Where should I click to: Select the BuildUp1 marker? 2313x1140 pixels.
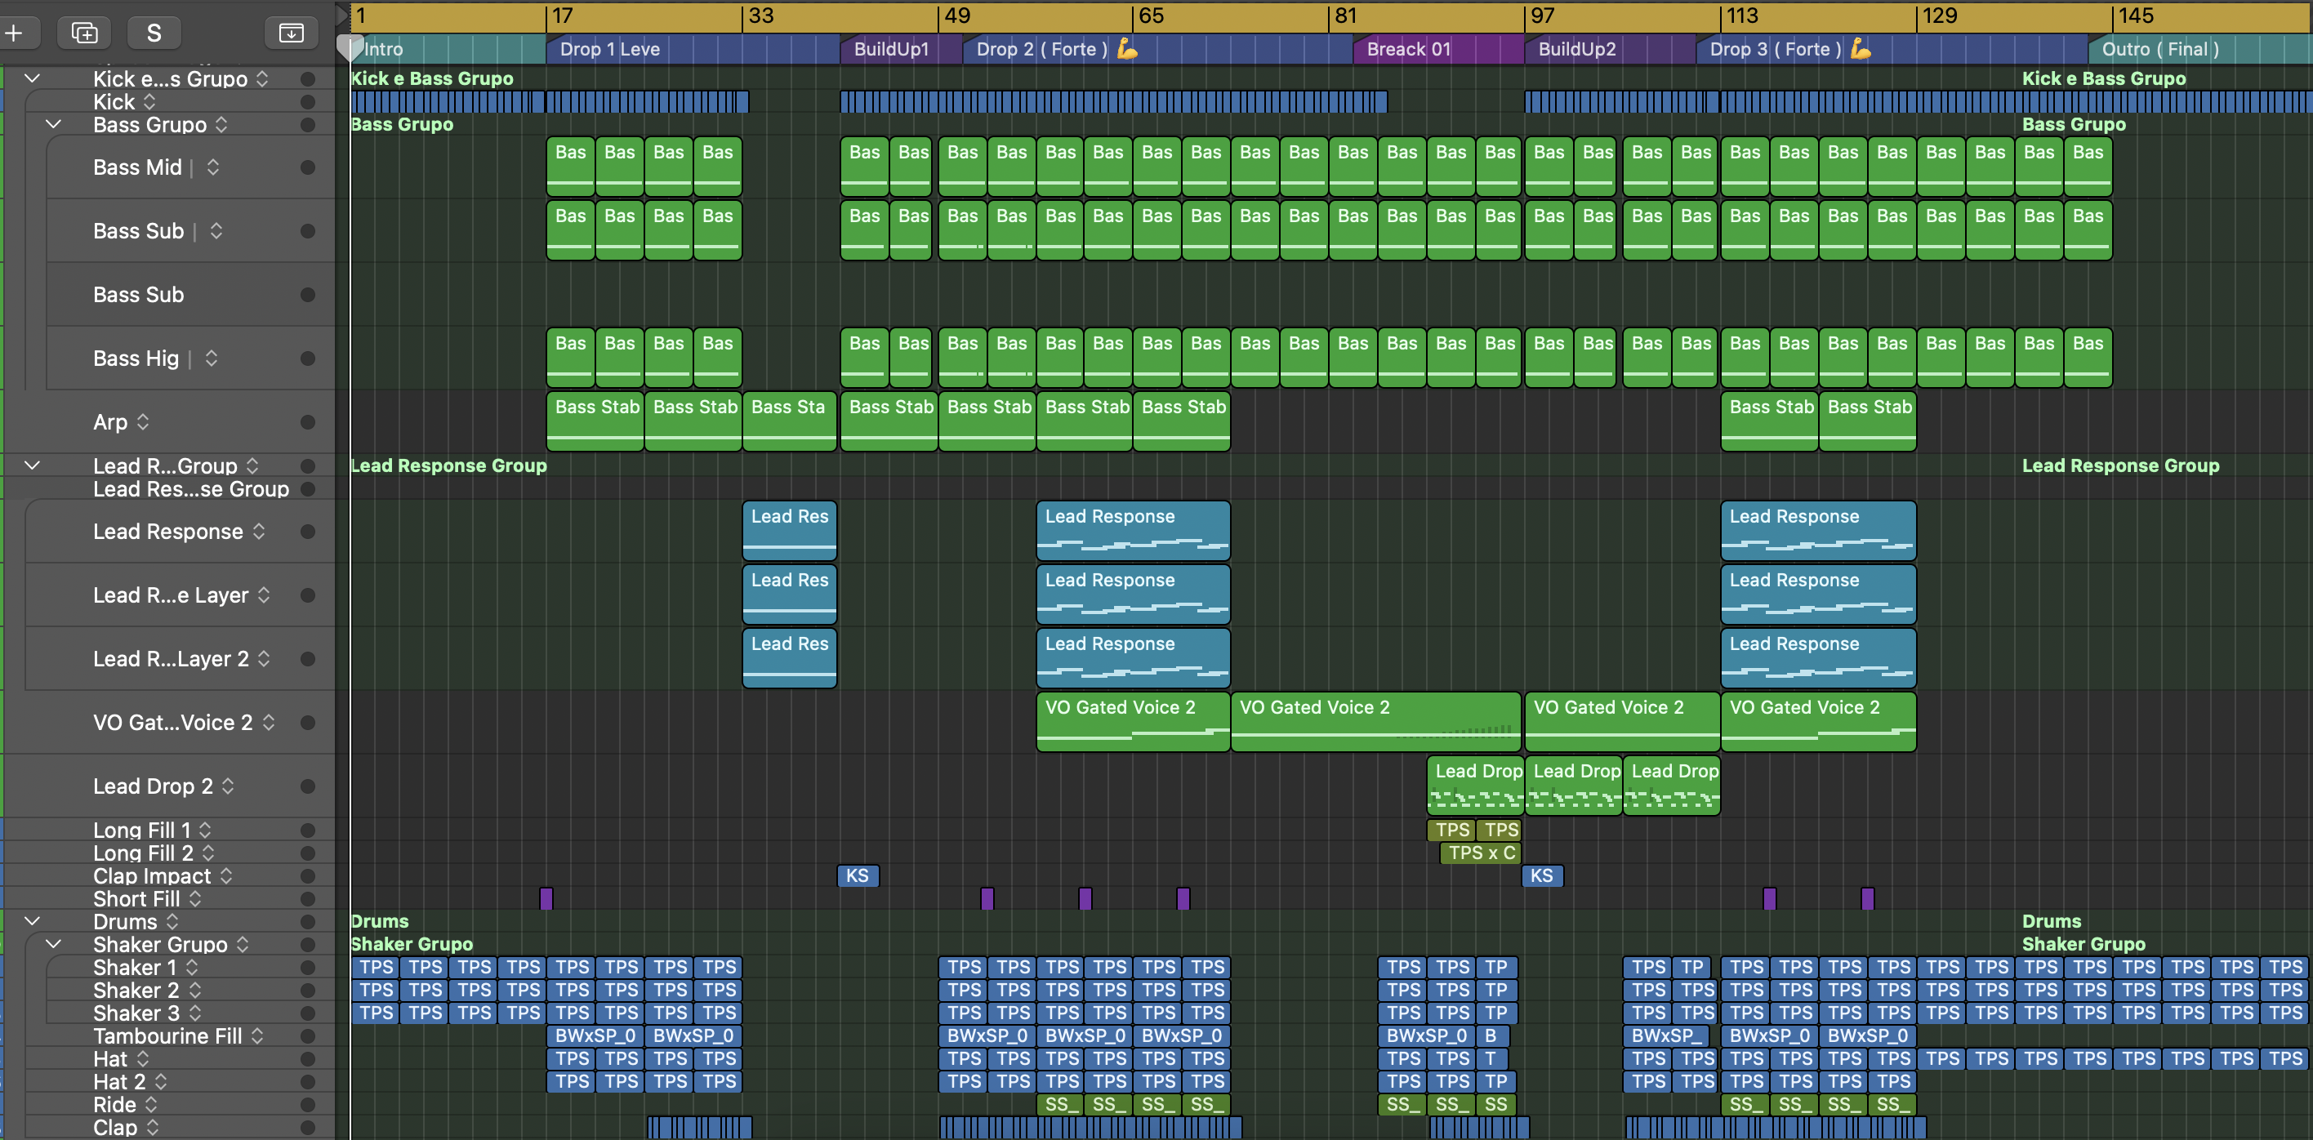point(902,49)
